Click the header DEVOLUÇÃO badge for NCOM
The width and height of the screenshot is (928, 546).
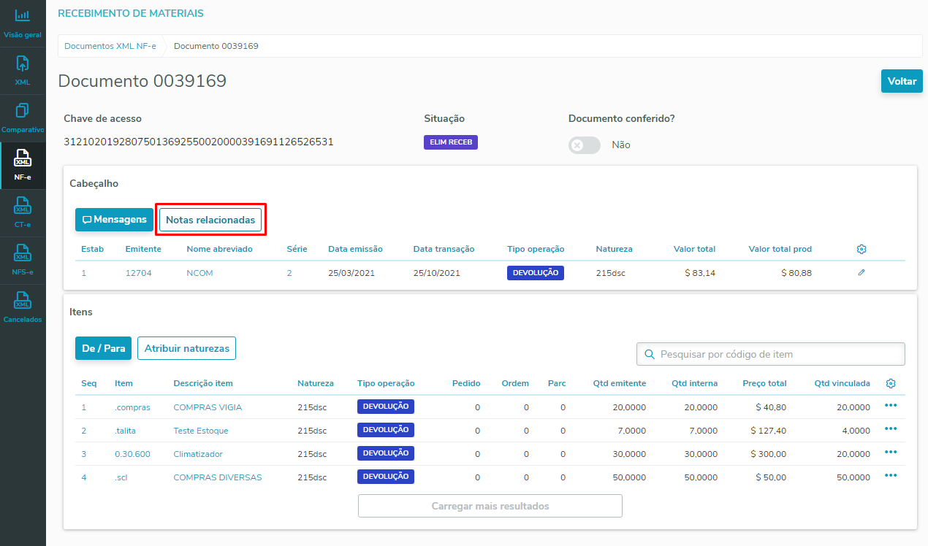click(536, 272)
